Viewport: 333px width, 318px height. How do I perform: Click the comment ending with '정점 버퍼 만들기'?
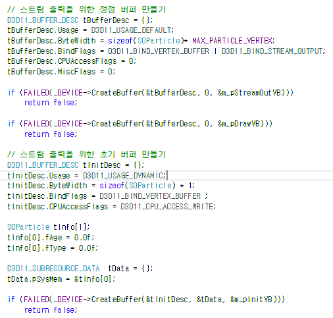(87, 9)
